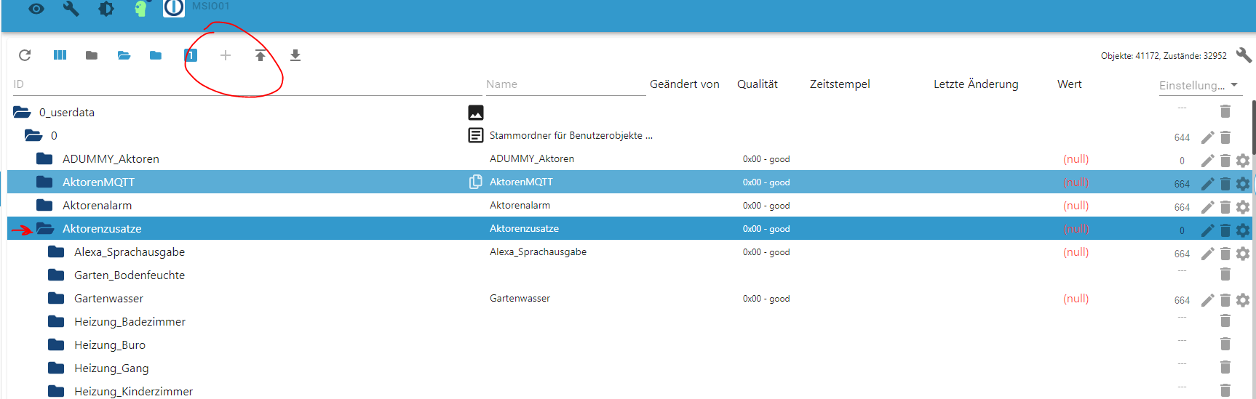Viewport: 1256px width, 399px height.
Task: Click the upload objects arrow icon
Action: pos(261,55)
